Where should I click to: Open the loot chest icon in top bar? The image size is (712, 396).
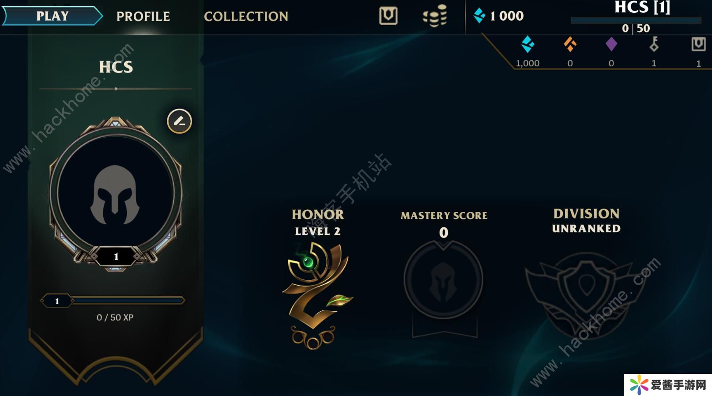388,16
